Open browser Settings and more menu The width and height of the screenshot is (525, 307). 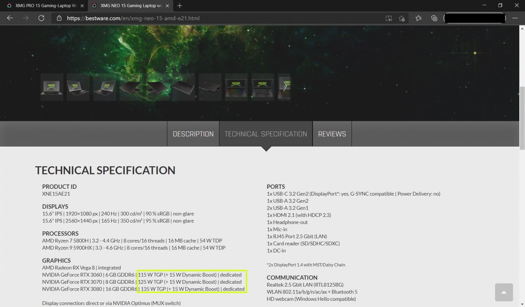pyautogui.click(x=515, y=18)
